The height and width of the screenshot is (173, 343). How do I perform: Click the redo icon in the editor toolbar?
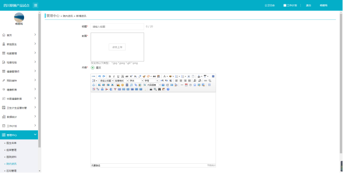click(x=104, y=76)
